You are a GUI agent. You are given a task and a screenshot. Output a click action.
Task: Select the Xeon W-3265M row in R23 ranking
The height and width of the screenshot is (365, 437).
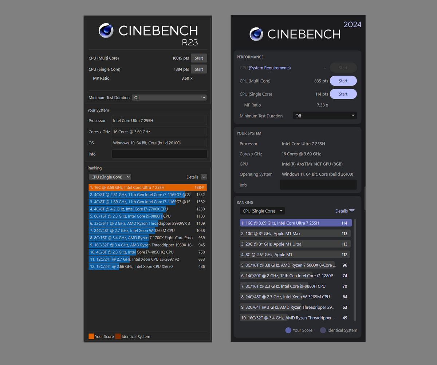pos(147,230)
